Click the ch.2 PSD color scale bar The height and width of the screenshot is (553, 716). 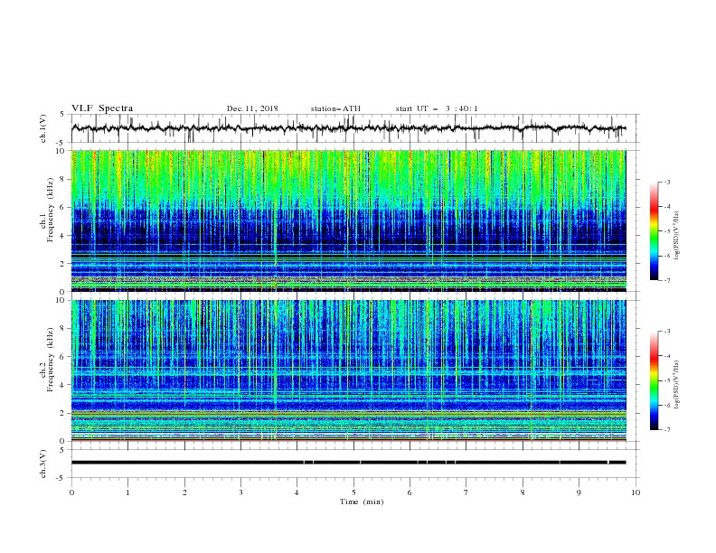point(654,380)
